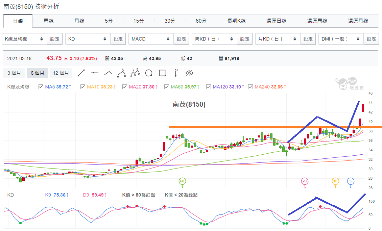
Task: Select the rectangle drawing tool
Action: click(162, 73)
